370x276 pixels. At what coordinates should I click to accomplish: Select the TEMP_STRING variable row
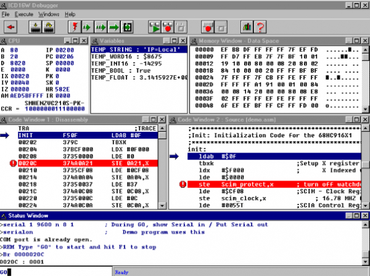126,48
